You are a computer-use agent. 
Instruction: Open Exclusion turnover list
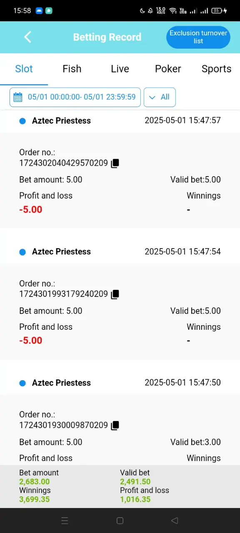coord(198,37)
